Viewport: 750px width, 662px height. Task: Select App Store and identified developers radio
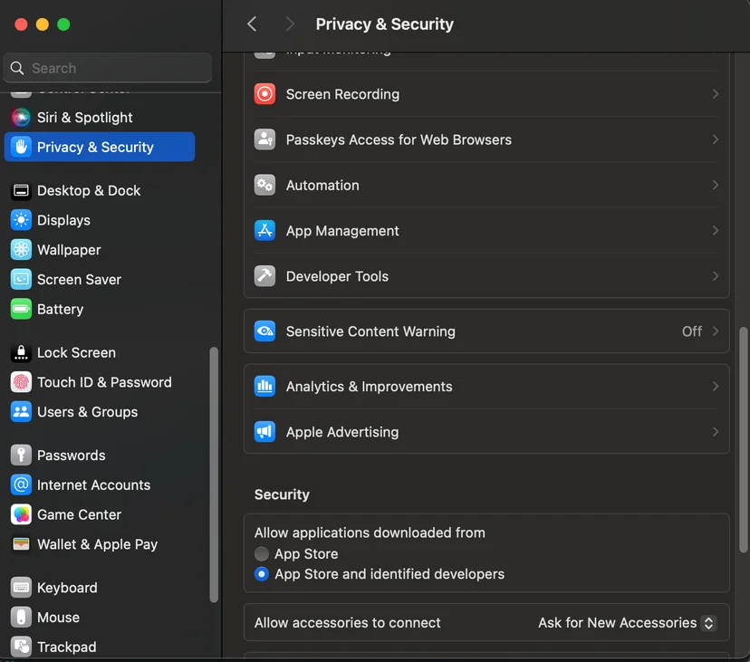click(262, 574)
